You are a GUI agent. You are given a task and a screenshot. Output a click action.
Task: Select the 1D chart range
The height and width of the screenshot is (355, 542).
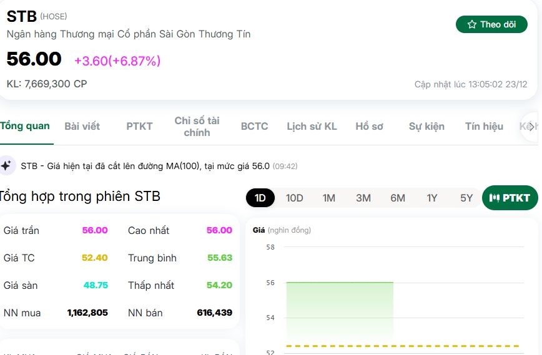pos(260,198)
